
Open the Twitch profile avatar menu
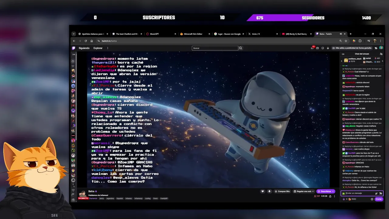pos(381,48)
